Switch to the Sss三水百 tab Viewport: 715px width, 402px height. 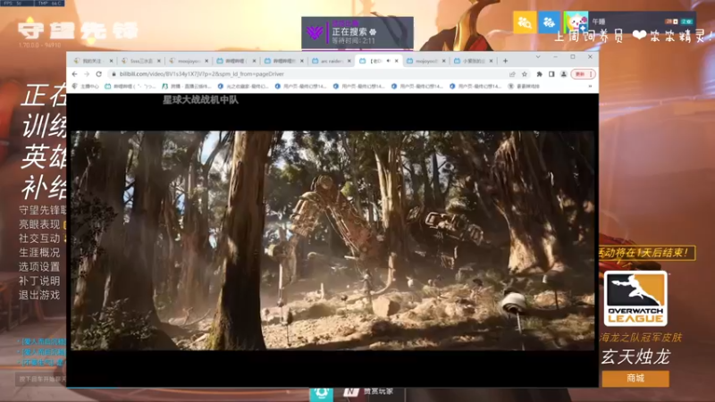coord(140,61)
